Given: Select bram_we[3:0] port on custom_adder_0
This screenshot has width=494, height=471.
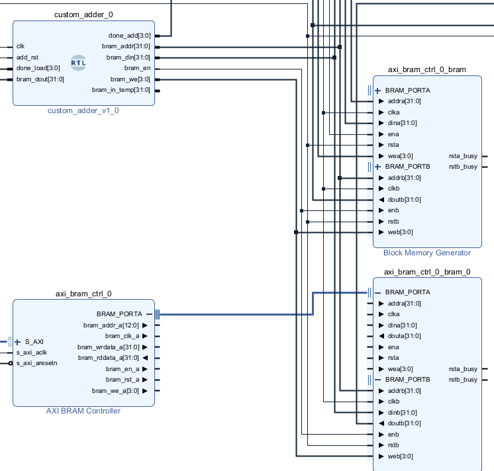Looking at the screenshot, I should click(x=130, y=79).
